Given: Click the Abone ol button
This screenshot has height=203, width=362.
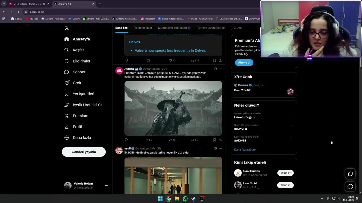Looking at the screenshot, I should [x=244, y=63].
